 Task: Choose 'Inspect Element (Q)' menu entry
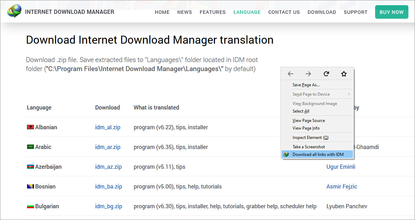tap(310, 137)
